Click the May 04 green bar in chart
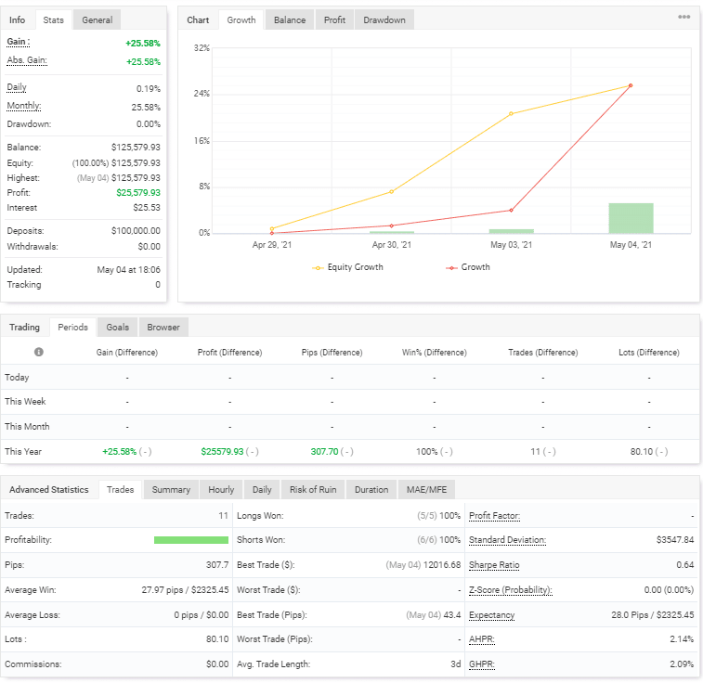 [x=631, y=218]
